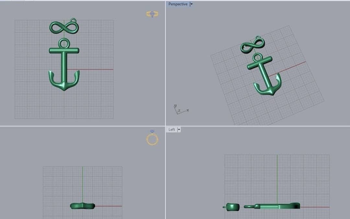Screen dimensions: 350x219
Task: Click the diamond ring icon in bottom-left viewport
Action: coord(152,139)
